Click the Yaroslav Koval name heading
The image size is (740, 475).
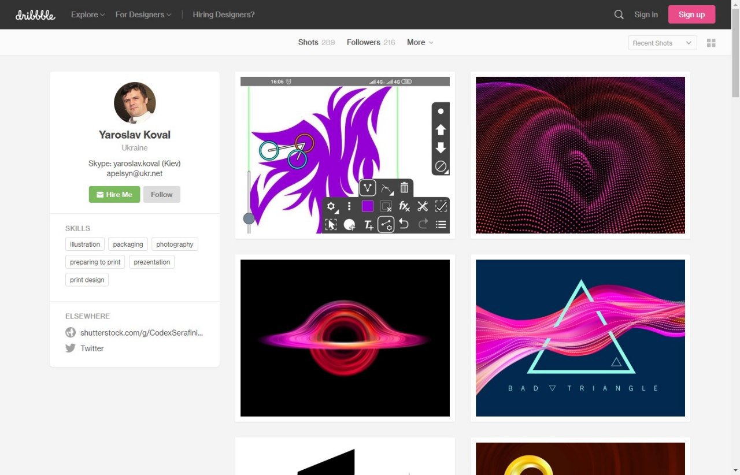135,135
